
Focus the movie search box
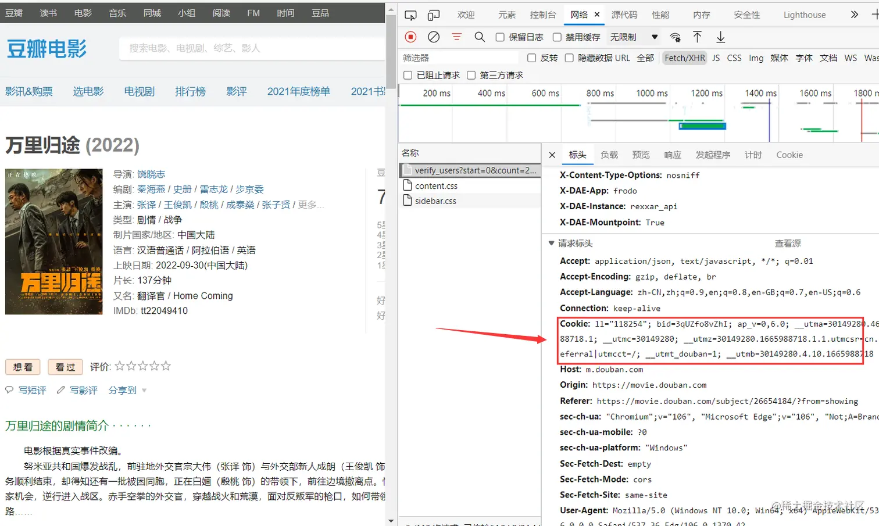[x=252, y=48]
